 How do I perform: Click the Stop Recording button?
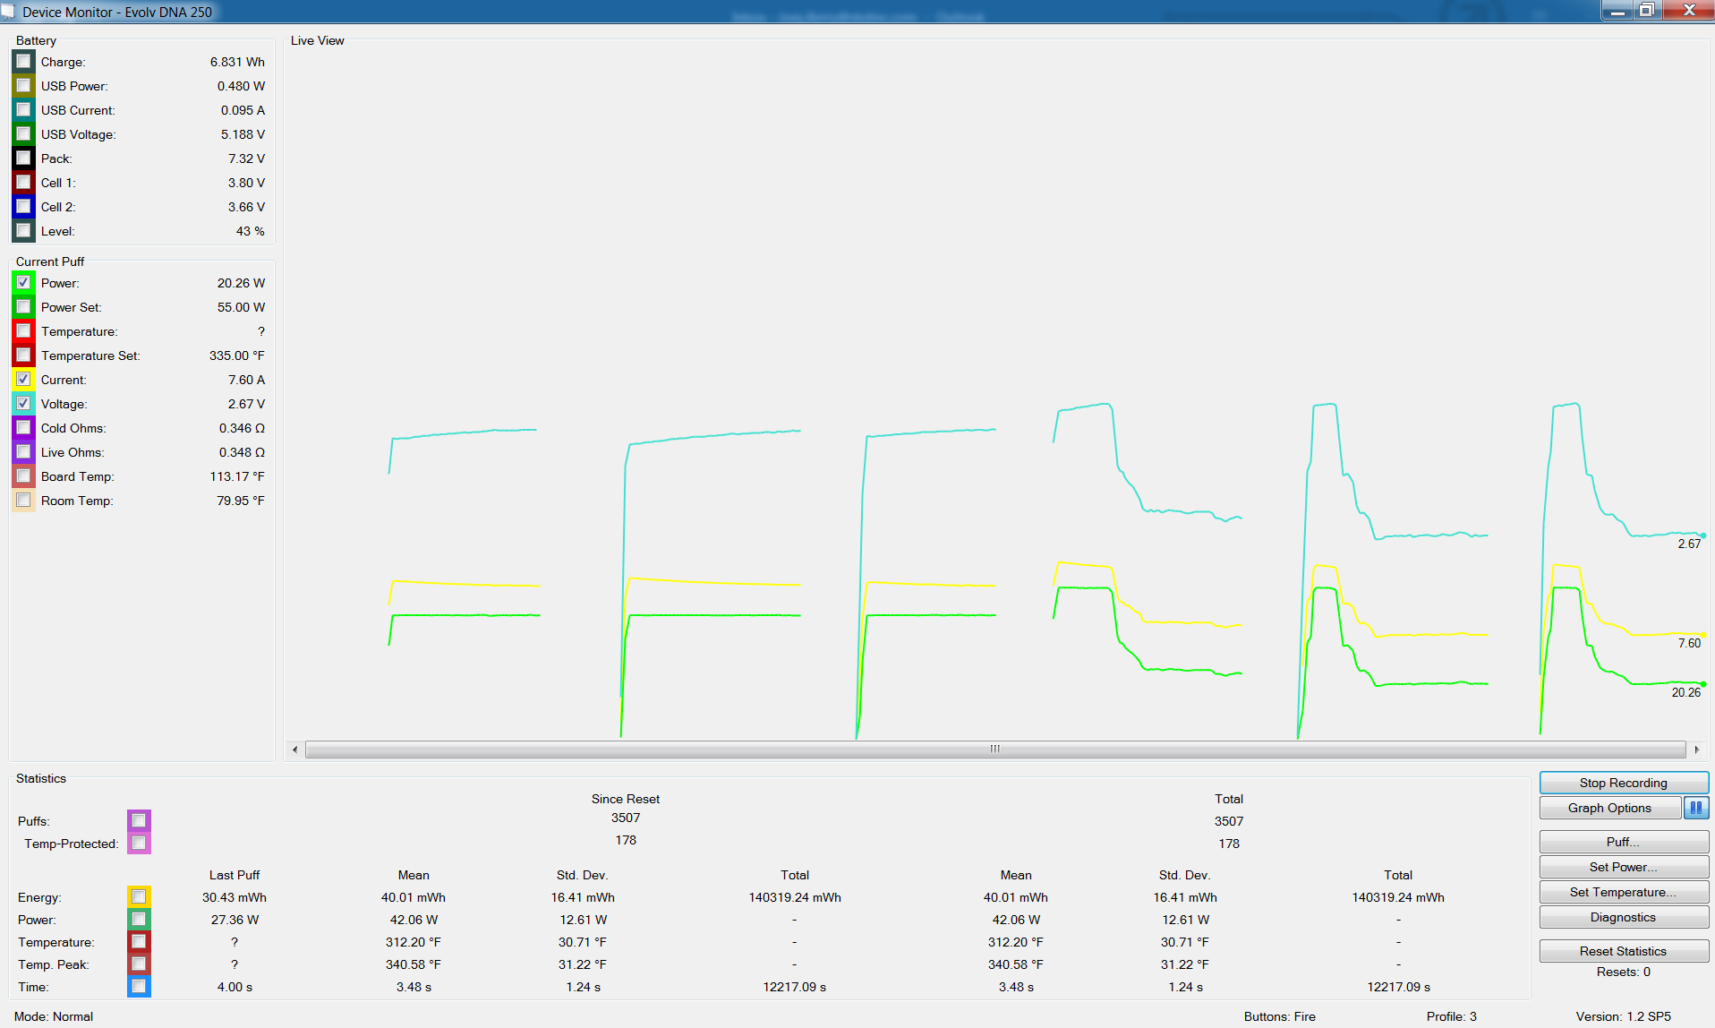click(1623, 783)
